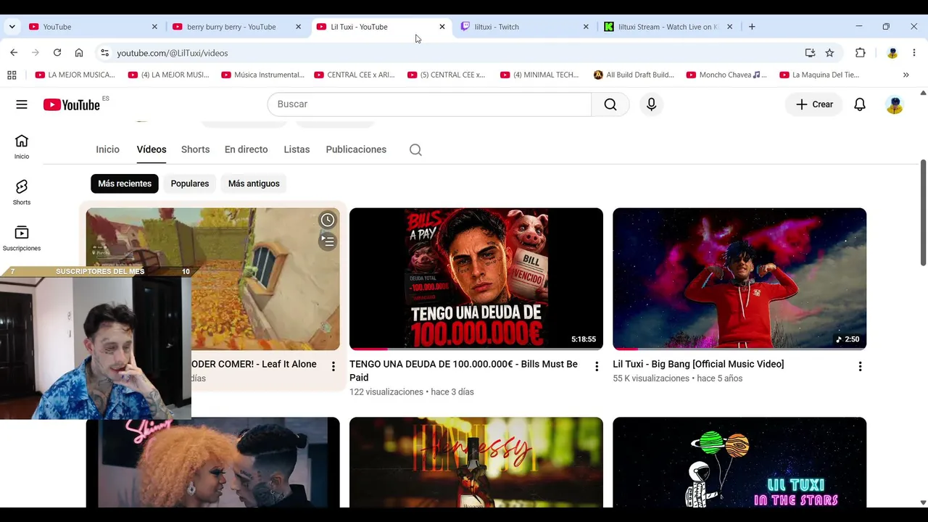The width and height of the screenshot is (928, 522).
Task: View site information for youtube.com
Action: [104, 53]
